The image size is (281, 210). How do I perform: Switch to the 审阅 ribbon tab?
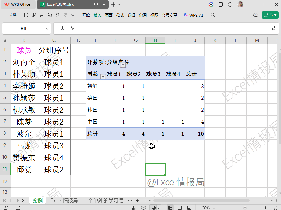click(x=143, y=15)
